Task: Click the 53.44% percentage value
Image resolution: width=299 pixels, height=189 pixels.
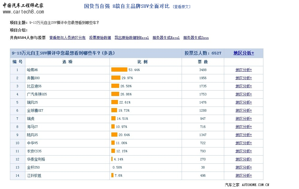Action: pyautogui.click(x=134, y=70)
